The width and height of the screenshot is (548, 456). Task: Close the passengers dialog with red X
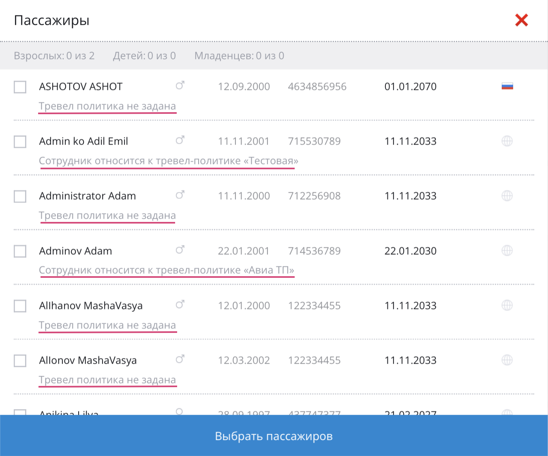tap(521, 20)
